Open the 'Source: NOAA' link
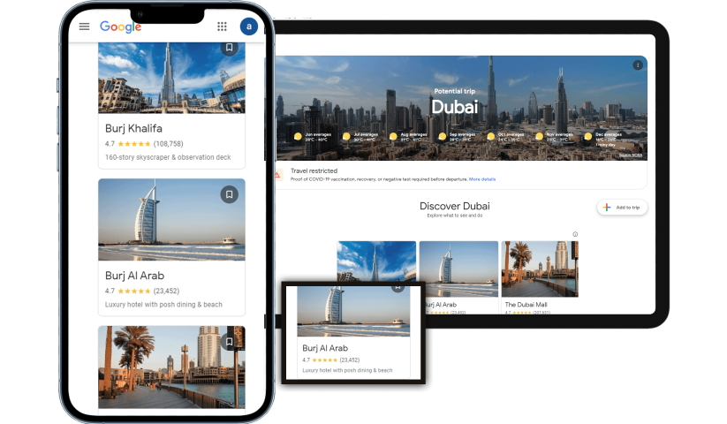The image size is (727, 424). [631, 155]
